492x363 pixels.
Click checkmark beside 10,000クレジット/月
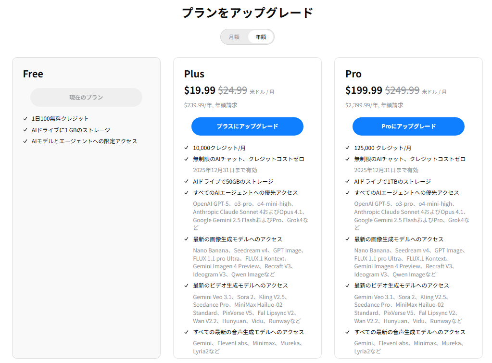[x=187, y=148]
